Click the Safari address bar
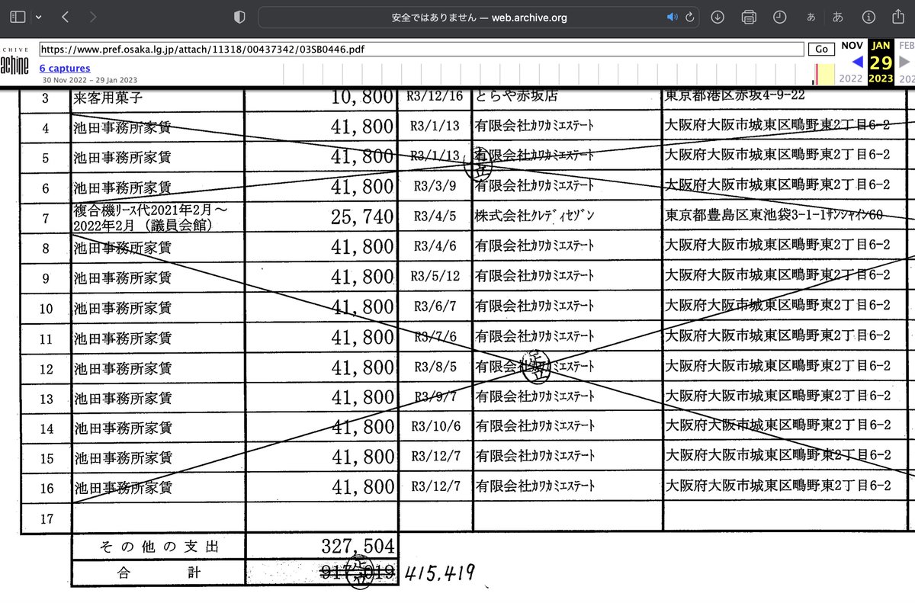 [x=479, y=17]
